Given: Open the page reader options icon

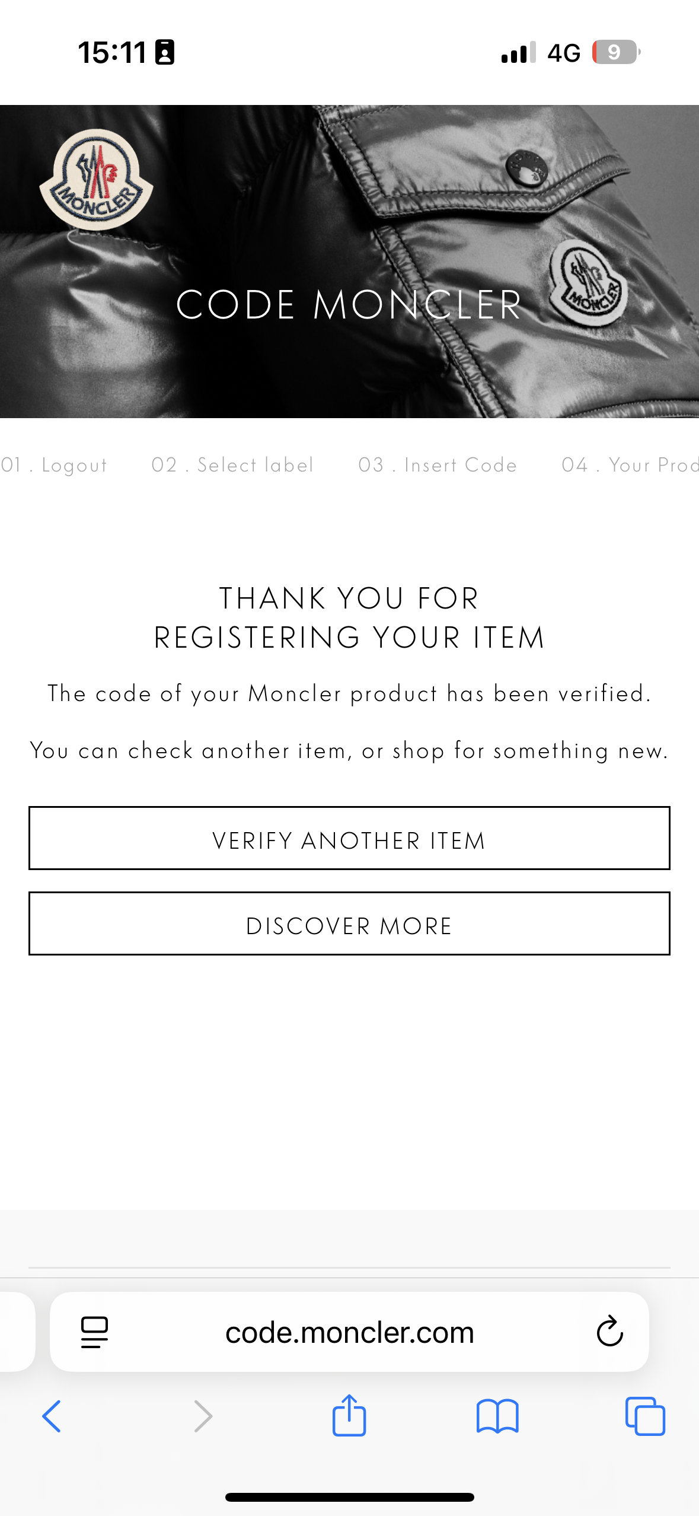Looking at the screenshot, I should 94,1332.
